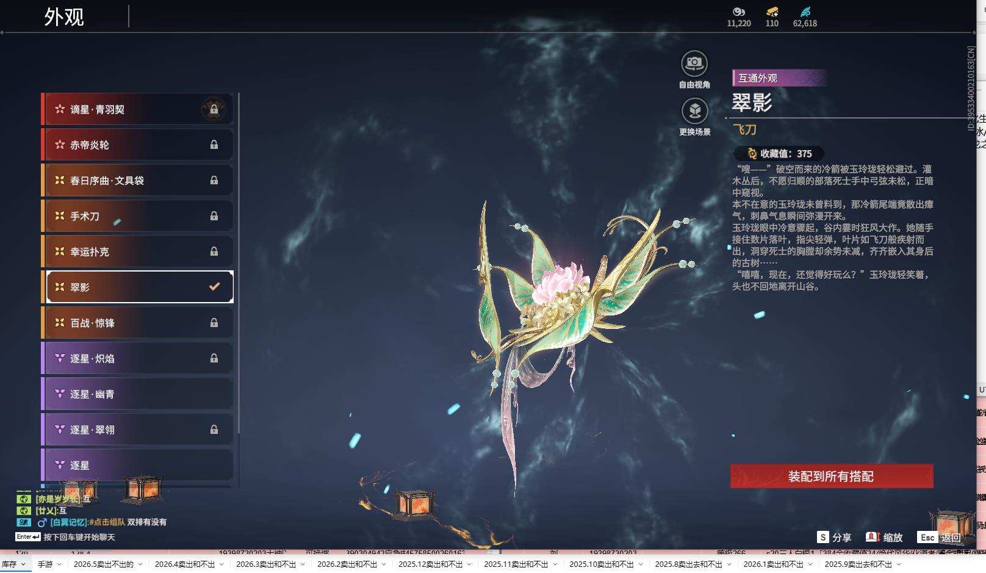Click the red star icon of 摘星·青羽契

60,109
